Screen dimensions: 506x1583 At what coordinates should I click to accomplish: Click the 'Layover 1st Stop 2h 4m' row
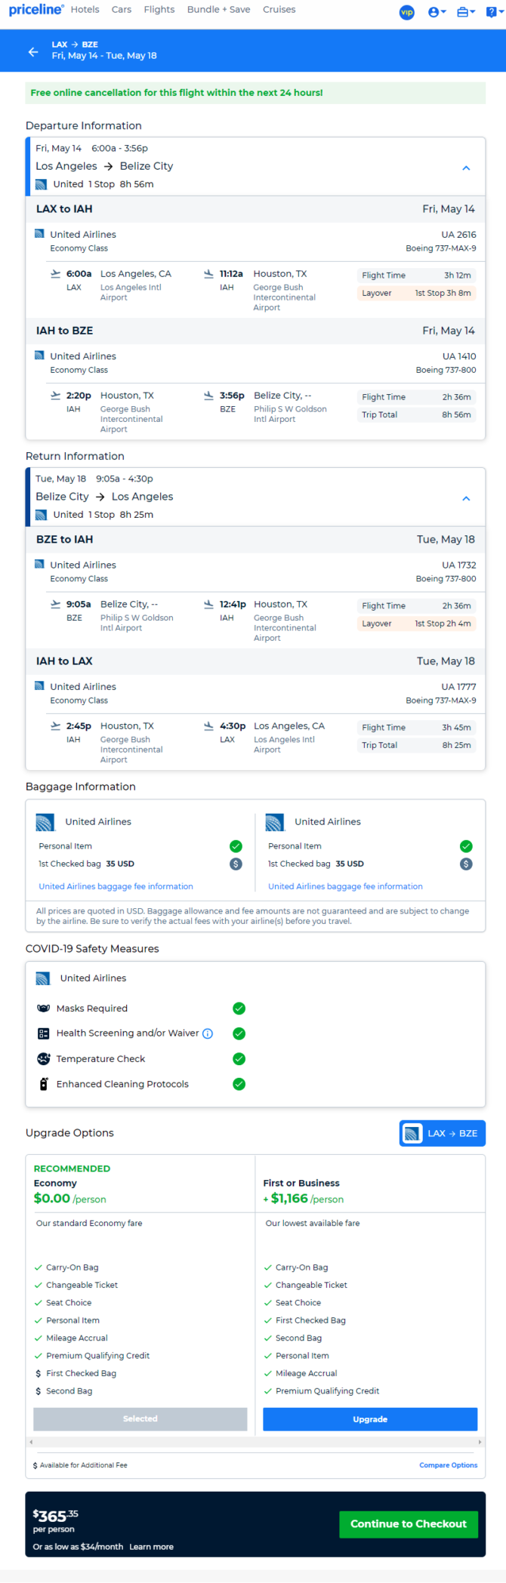(x=416, y=624)
